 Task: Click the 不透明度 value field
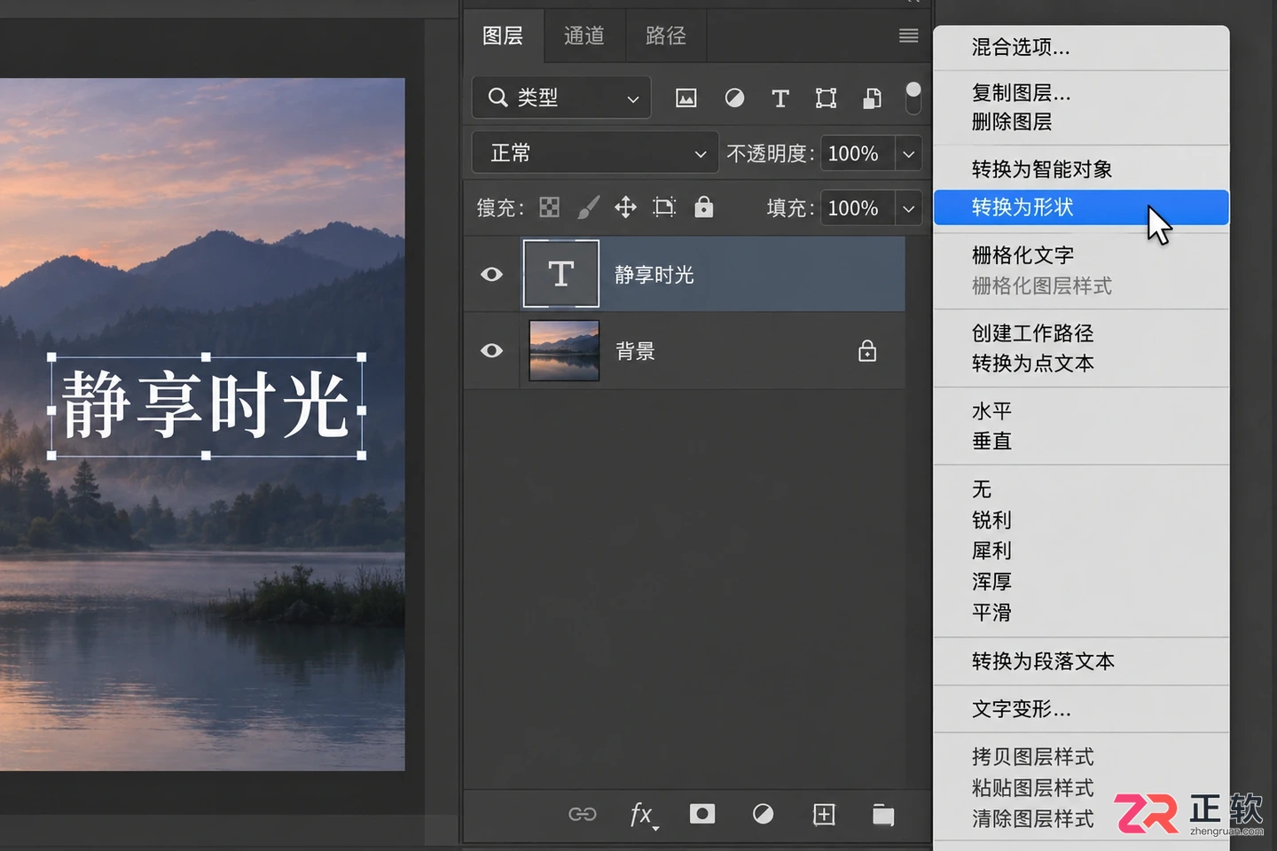pos(858,153)
